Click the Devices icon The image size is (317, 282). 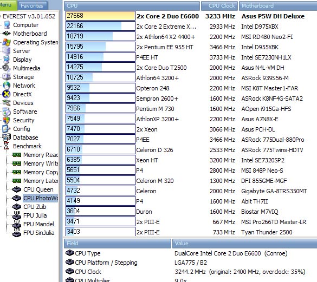pos(7,103)
